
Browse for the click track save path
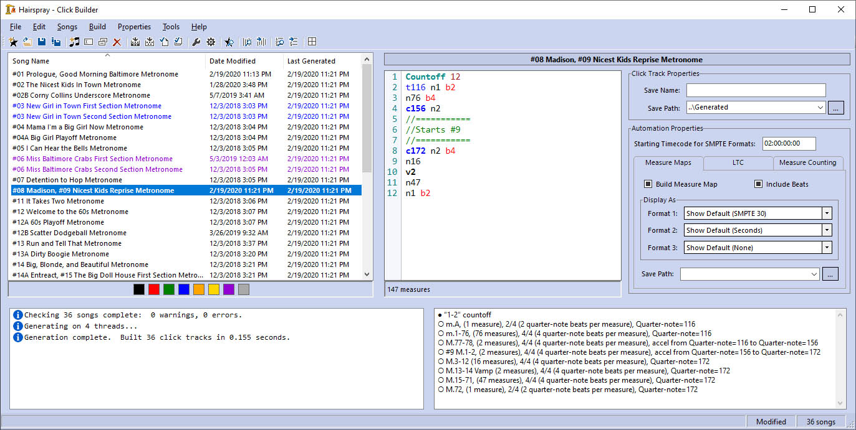836,108
